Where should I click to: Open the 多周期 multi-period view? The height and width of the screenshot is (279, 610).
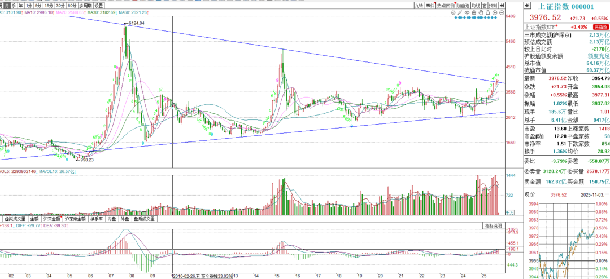click(85, 6)
